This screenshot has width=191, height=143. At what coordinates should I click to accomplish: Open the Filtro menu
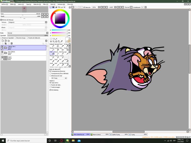click(46, 4)
